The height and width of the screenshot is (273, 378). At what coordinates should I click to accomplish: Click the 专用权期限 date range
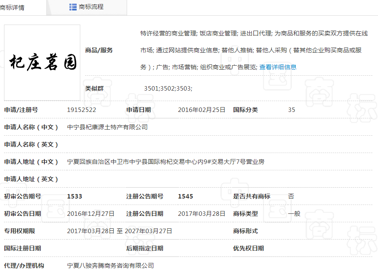(x=119, y=231)
